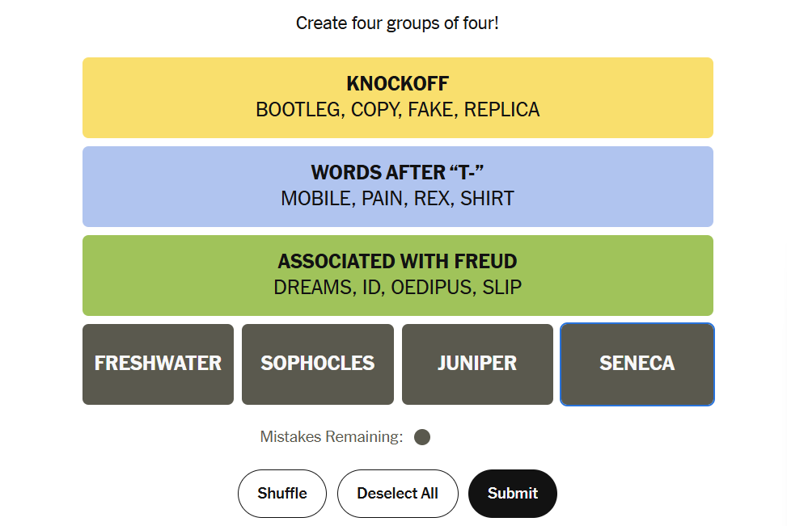This screenshot has width=787, height=526.
Task: Click the word SHIRT in blue group
Action: [x=488, y=199]
